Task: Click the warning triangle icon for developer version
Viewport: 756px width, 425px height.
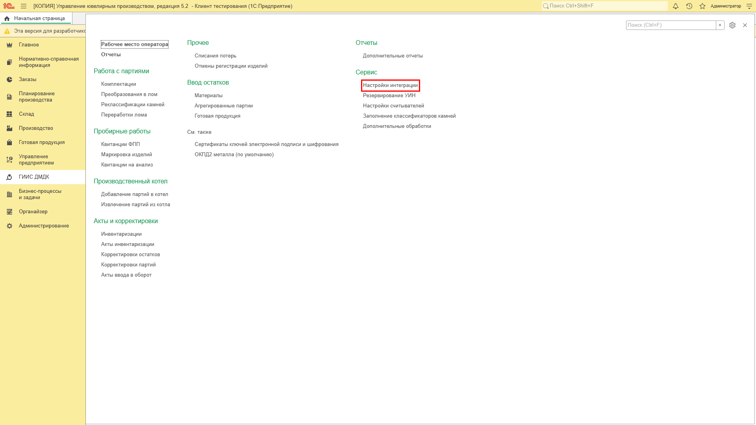Action: (x=7, y=31)
